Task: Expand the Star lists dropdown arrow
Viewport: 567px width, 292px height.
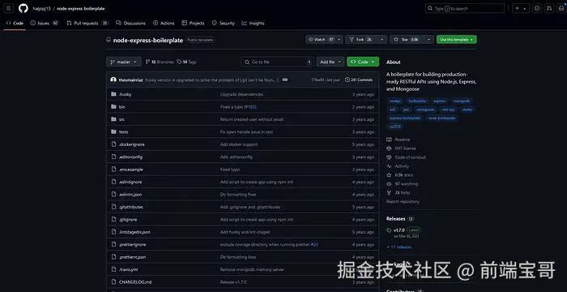Action: 428,40
